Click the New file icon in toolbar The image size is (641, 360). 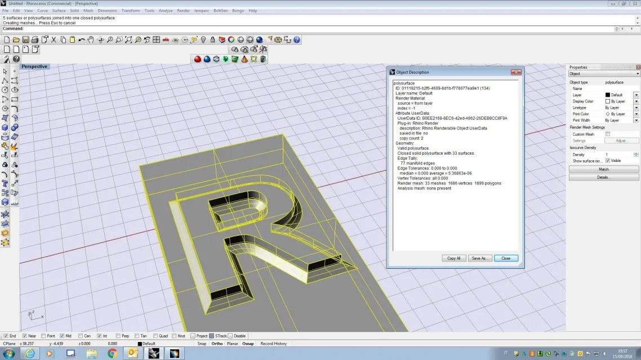pos(7,39)
